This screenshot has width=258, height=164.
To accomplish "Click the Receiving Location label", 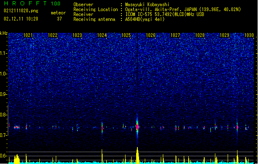I will 96,9.
